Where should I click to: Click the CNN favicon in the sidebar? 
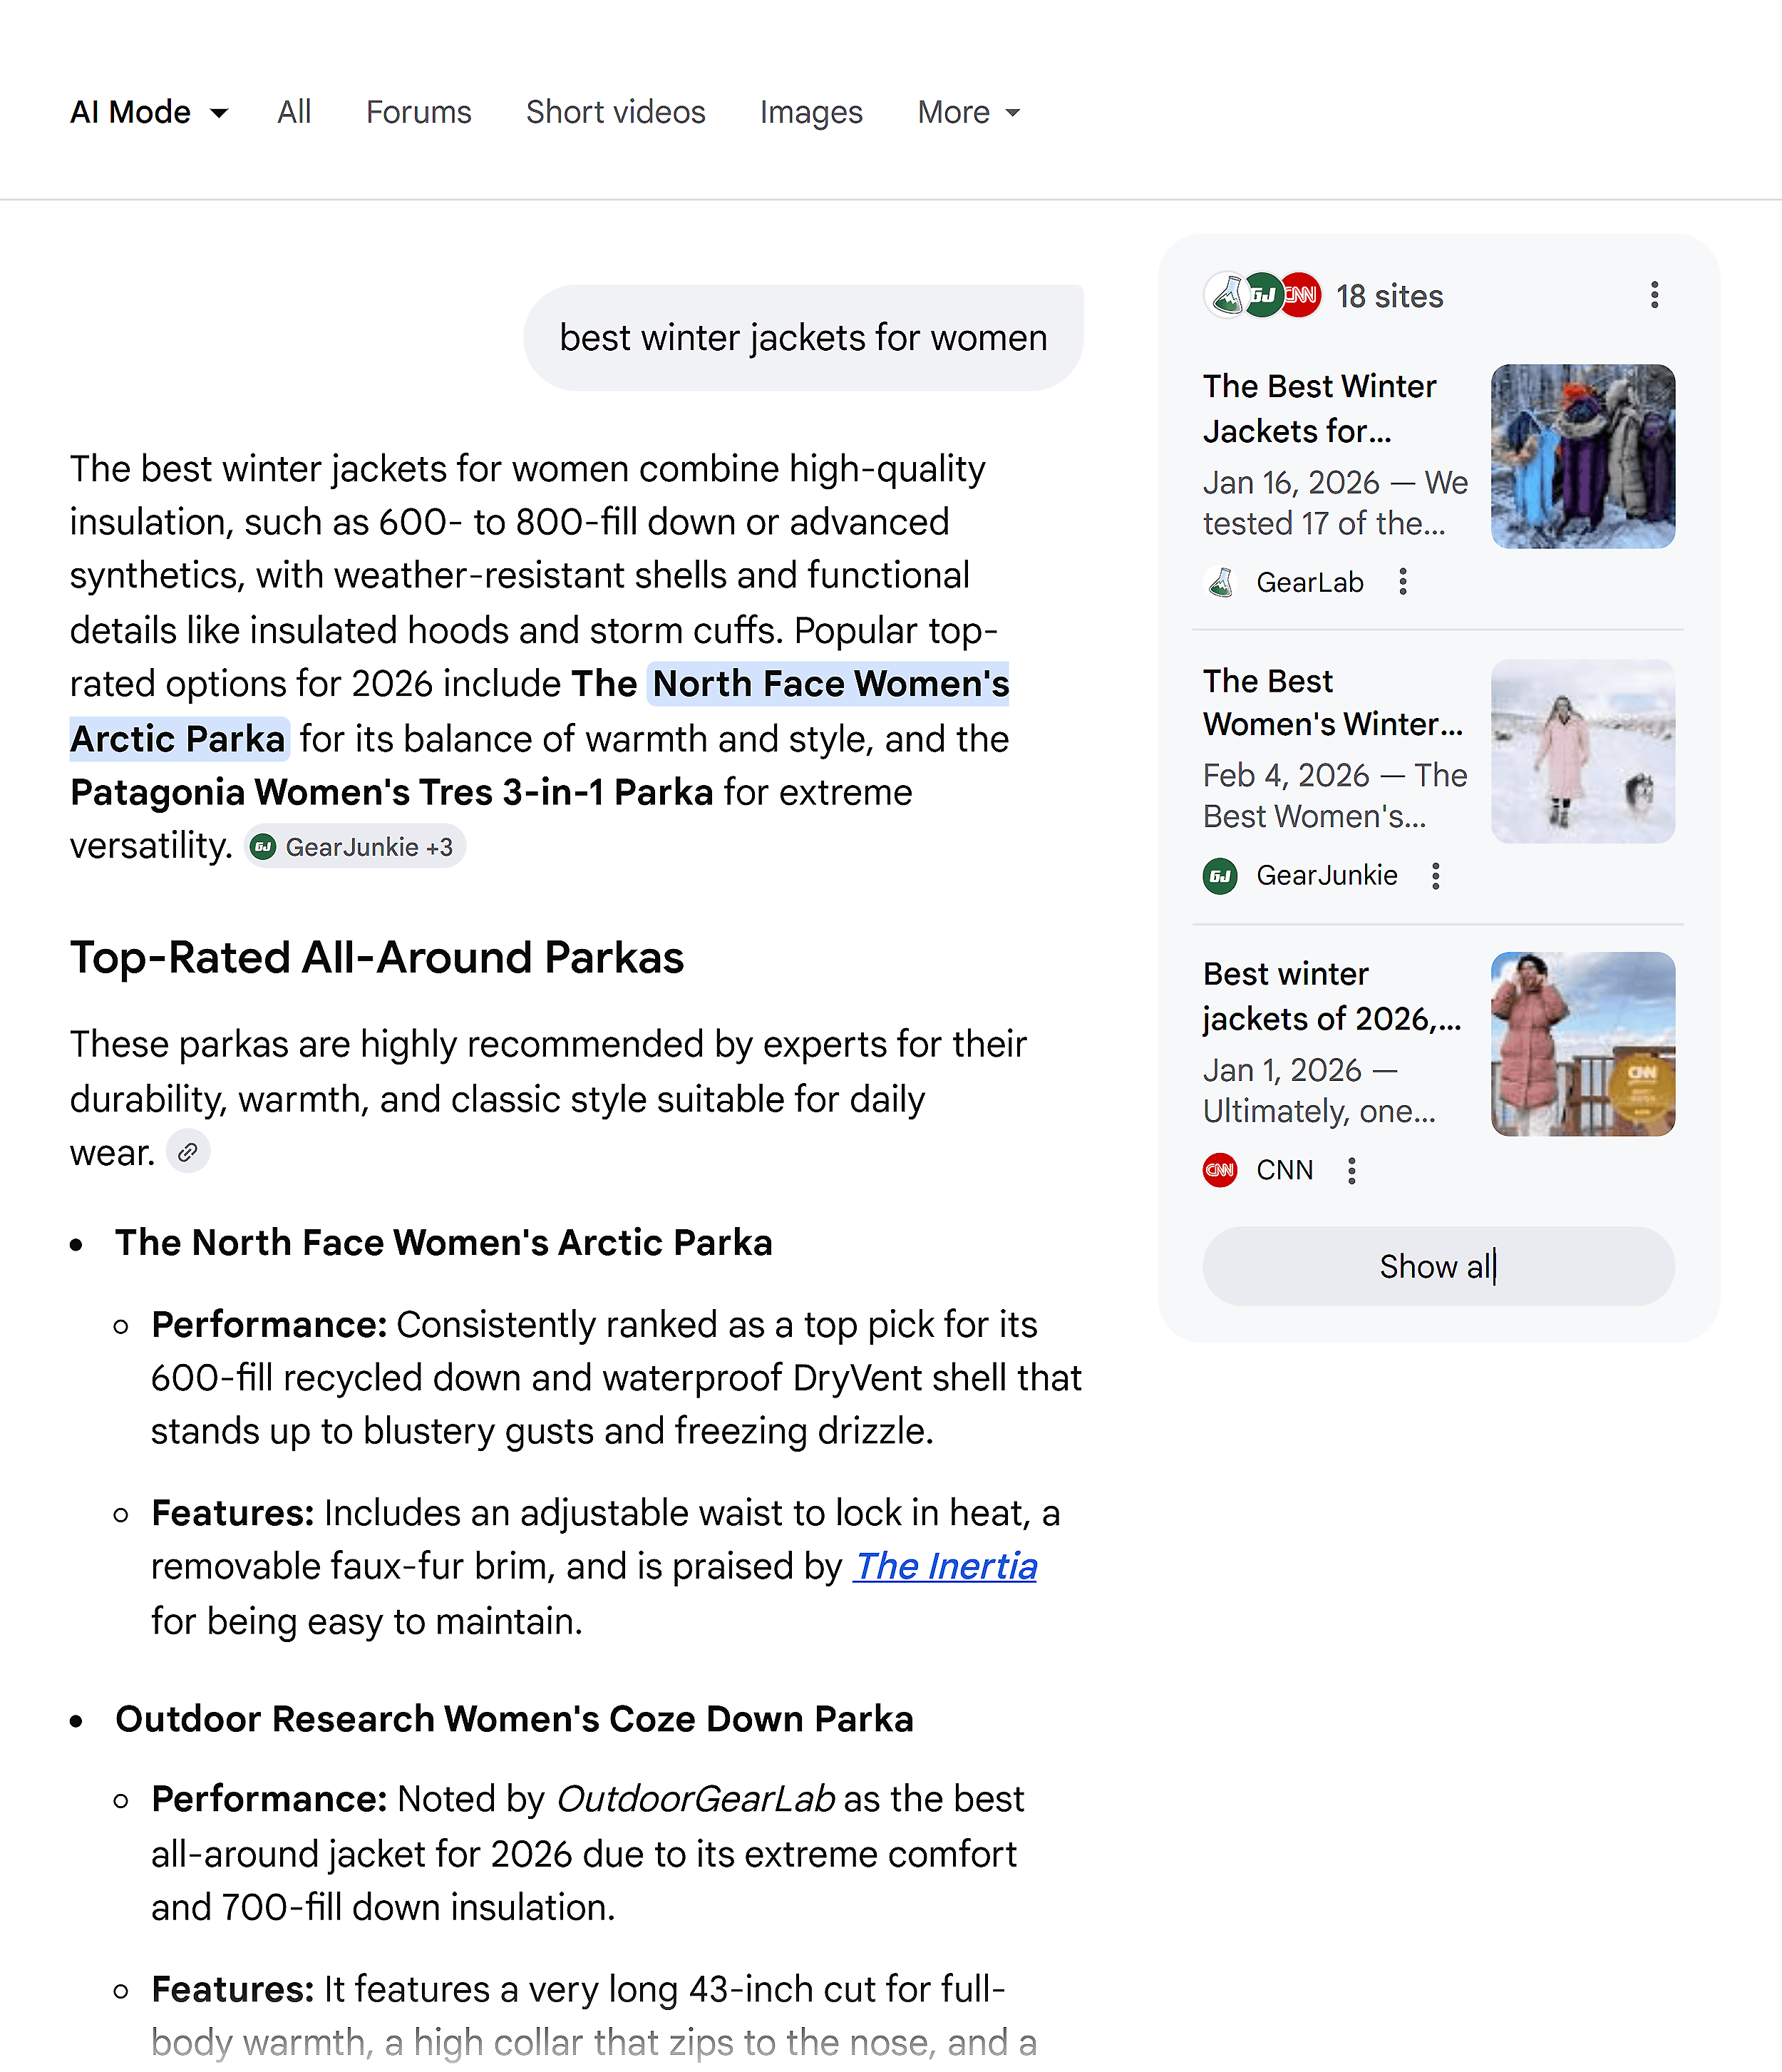click(x=1220, y=1169)
